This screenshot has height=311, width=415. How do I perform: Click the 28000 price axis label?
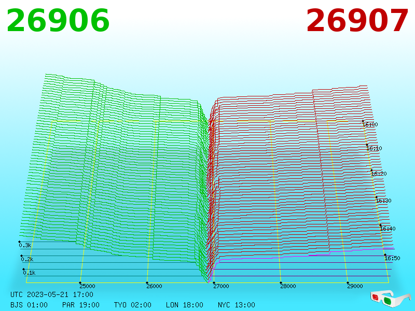(x=288, y=286)
